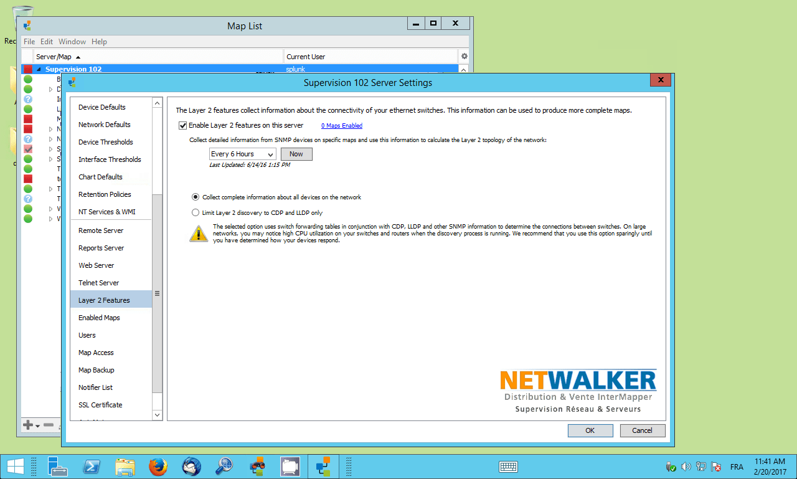Screen dimensions: 797x479
Task: Click the yellow warning triangle icon
Action: tap(199, 234)
